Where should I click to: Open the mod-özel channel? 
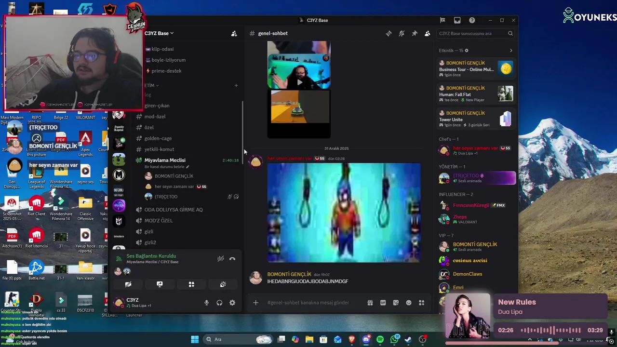[x=155, y=117]
